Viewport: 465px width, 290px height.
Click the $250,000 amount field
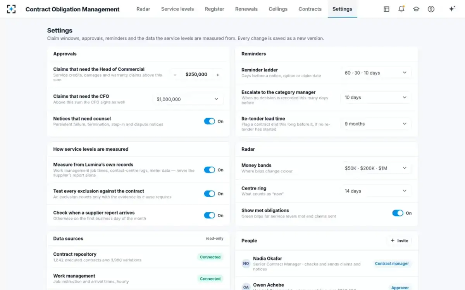(x=196, y=75)
